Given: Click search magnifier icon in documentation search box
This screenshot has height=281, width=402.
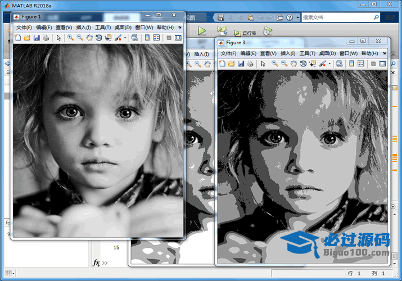Looking at the screenshot, I should click(376, 17).
